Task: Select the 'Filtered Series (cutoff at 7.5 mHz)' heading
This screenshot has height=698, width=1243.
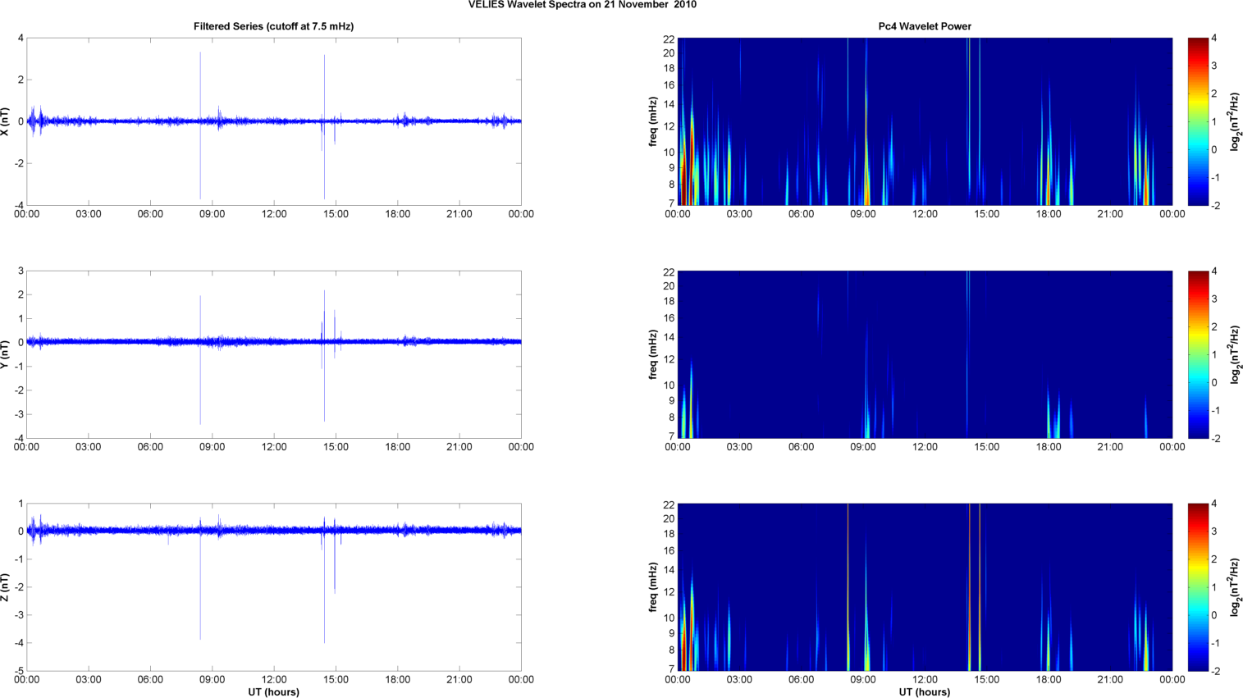Action: pos(273,26)
